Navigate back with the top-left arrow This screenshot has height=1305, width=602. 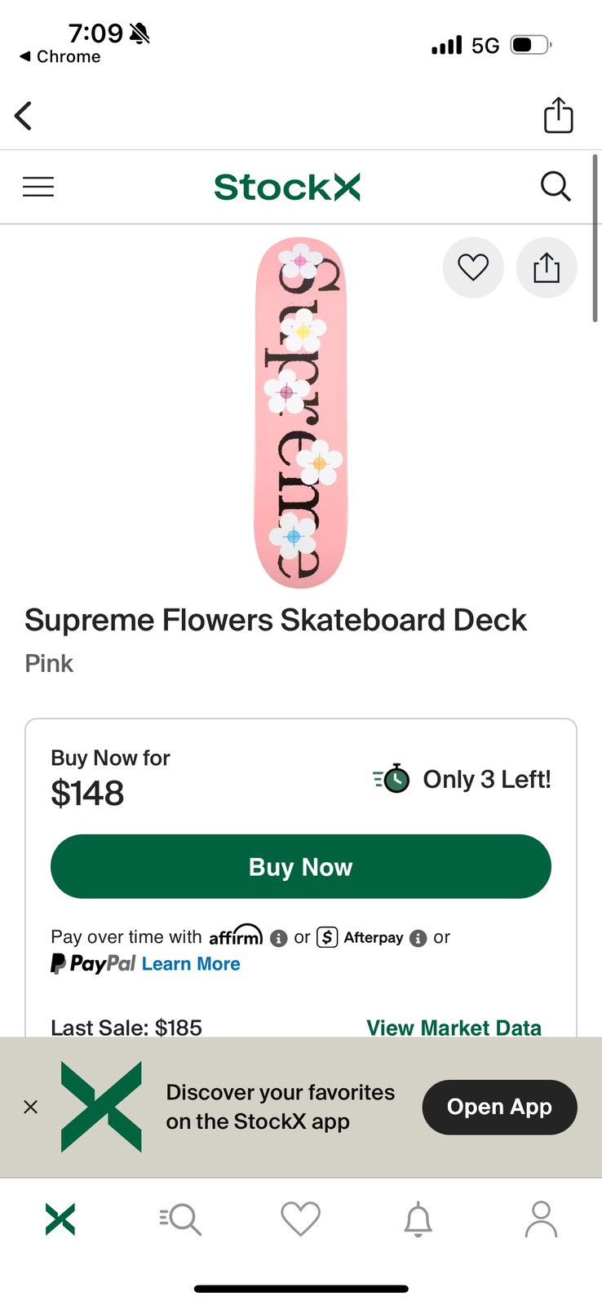23,115
